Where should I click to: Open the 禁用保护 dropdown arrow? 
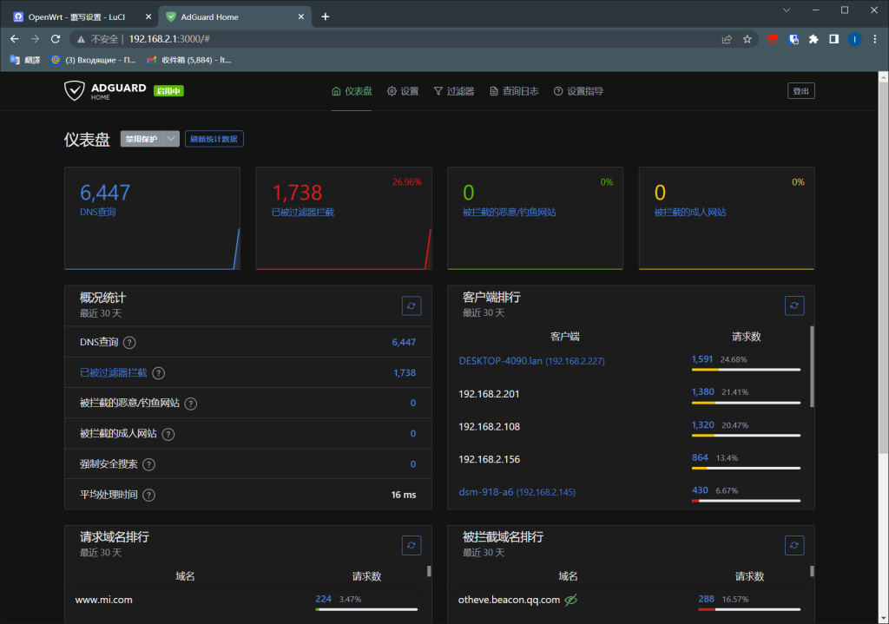click(x=170, y=138)
